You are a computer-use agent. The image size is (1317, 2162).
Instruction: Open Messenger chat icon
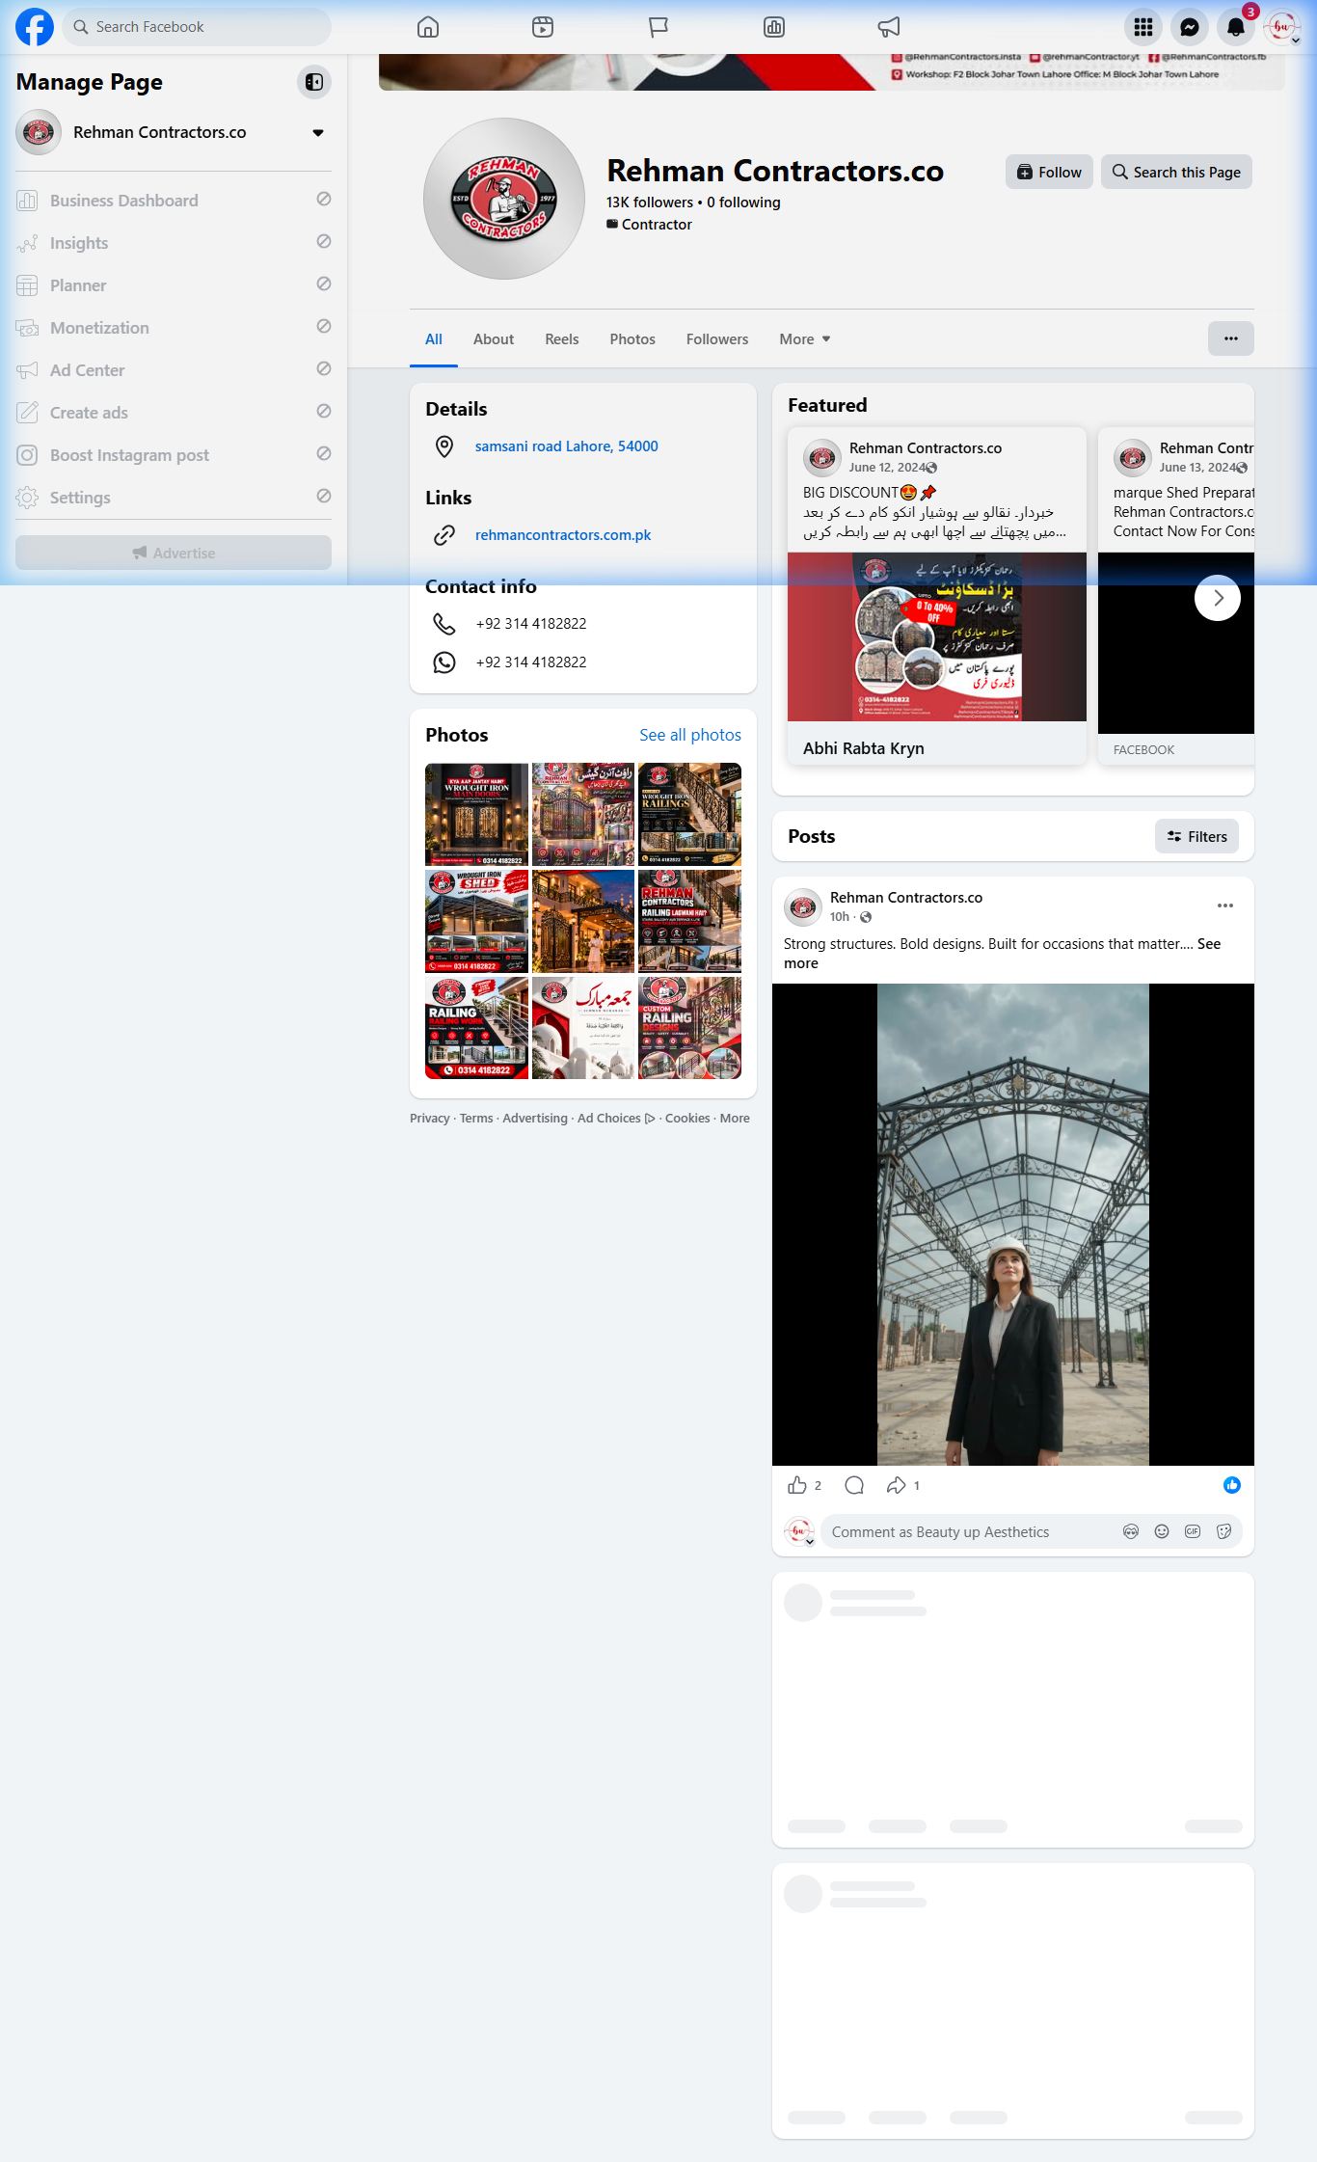[x=1190, y=27]
